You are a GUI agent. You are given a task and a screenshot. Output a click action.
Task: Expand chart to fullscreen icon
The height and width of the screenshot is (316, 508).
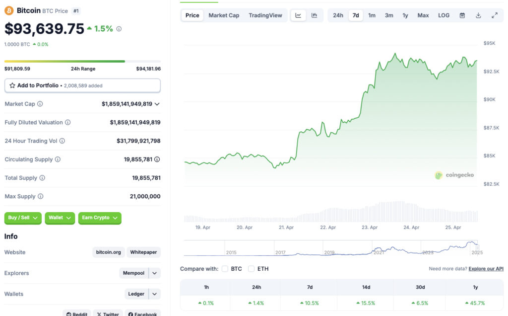tap(495, 15)
